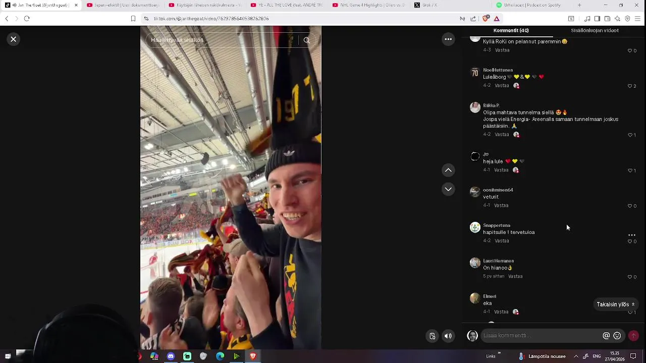Screen dimensions: 646x363
Task: Switch to Sisällönluojan videot tab
Action: (x=595, y=30)
